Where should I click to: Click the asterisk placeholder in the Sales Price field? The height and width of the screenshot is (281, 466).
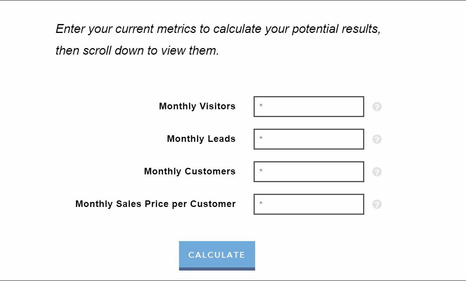pyautogui.click(x=261, y=204)
